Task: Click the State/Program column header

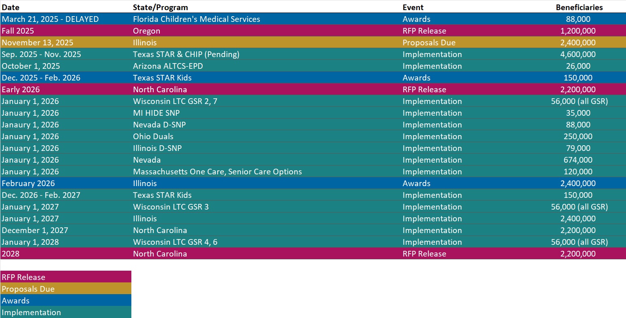Action: pos(160,7)
